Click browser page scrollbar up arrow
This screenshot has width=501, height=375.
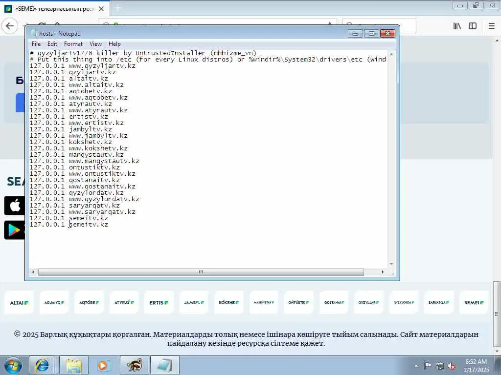coord(497,41)
